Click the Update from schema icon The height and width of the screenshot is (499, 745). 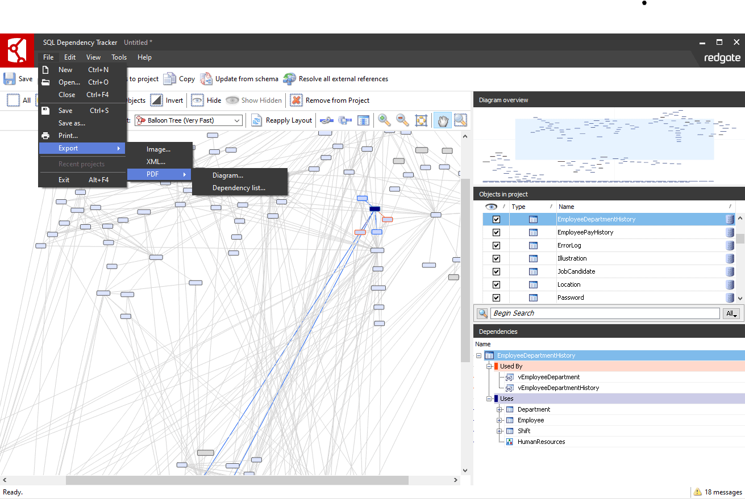[206, 79]
